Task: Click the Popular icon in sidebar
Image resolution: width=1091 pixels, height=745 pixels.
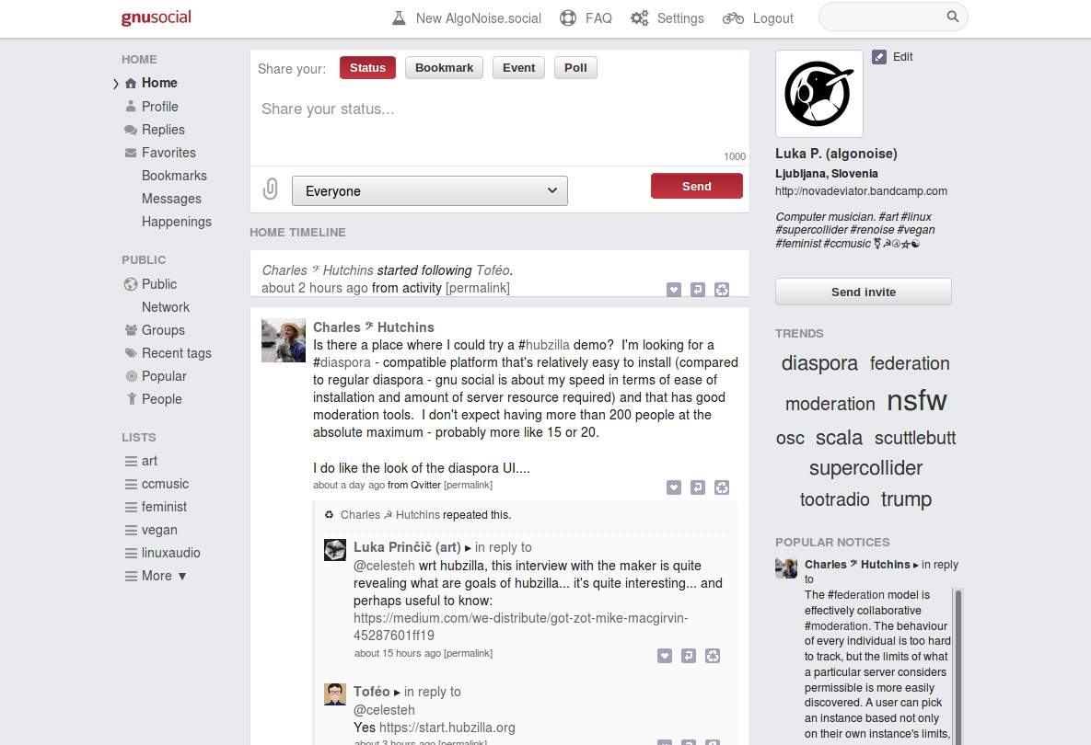Action: [131, 376]
